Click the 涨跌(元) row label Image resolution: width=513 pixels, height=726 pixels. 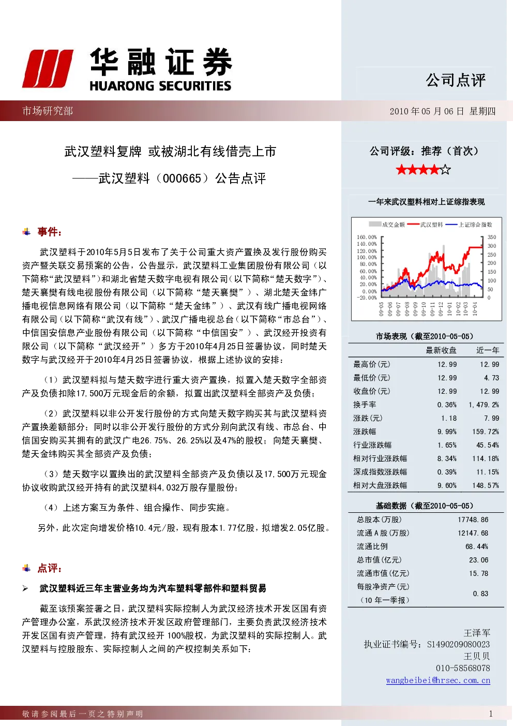tap(368, 418)
